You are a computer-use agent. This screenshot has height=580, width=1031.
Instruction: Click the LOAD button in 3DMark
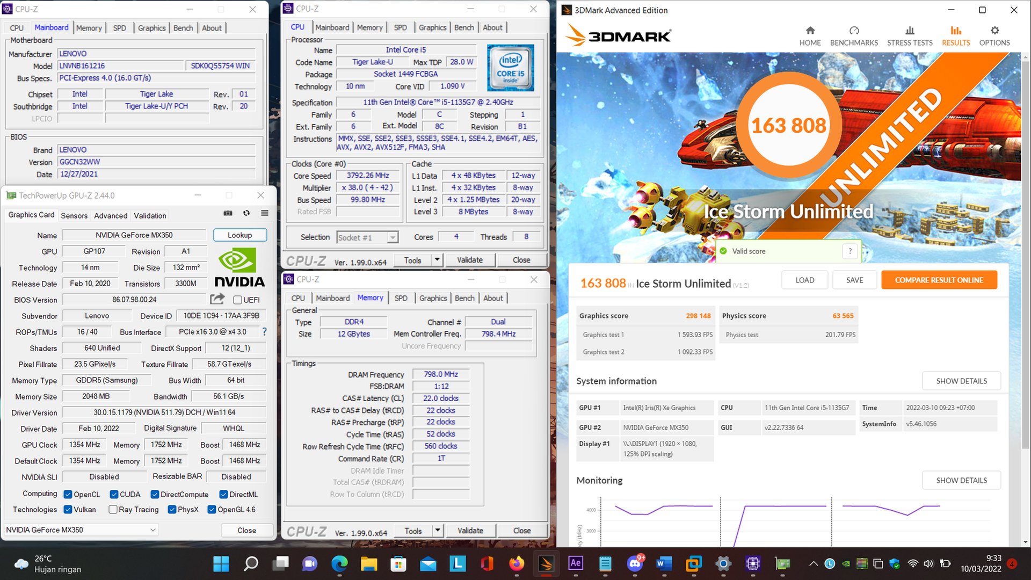(x=804, y=280)
